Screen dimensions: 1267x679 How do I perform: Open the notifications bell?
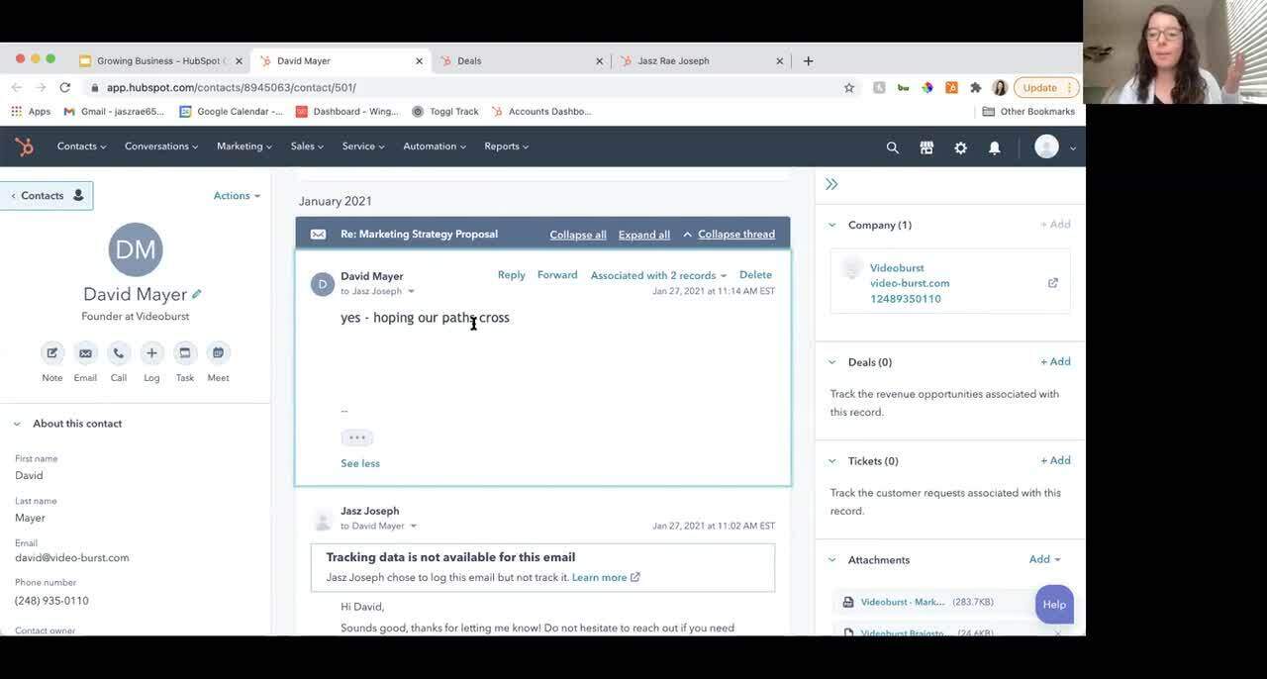995,147
